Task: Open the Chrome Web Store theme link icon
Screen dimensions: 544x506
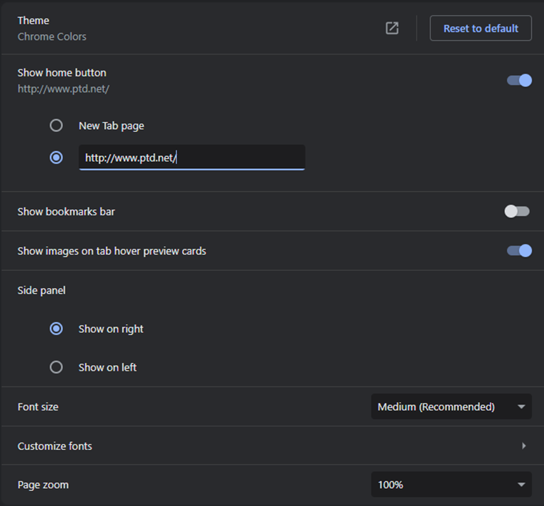Action: (x=392, y=28)
